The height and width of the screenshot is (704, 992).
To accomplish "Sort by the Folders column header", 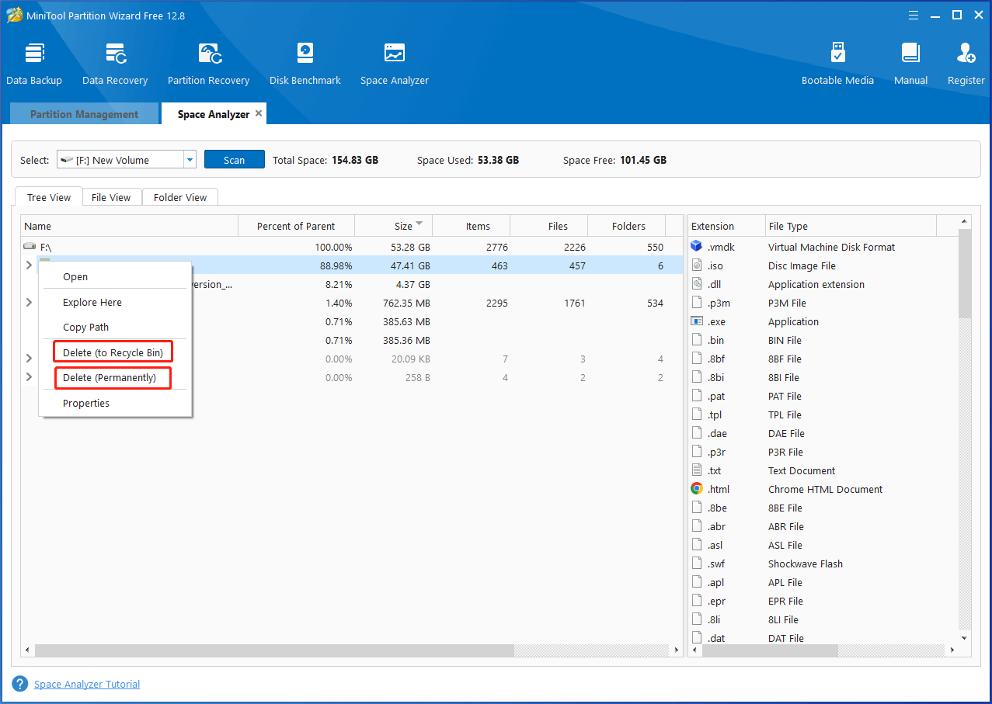I will (627, 226).
